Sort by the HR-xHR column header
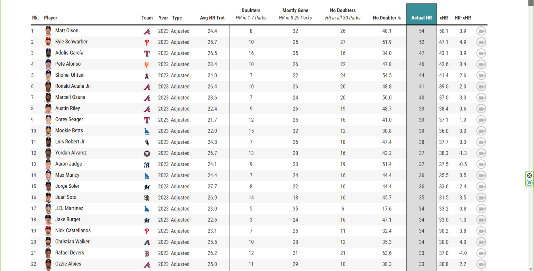 (x=462, y=18)
